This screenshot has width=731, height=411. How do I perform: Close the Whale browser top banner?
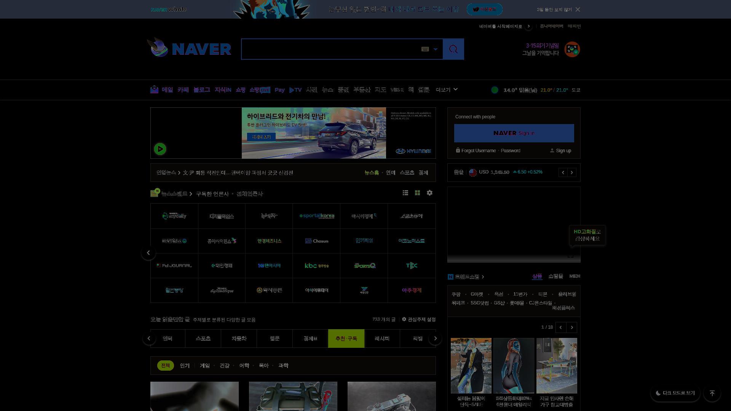[578, 10]
